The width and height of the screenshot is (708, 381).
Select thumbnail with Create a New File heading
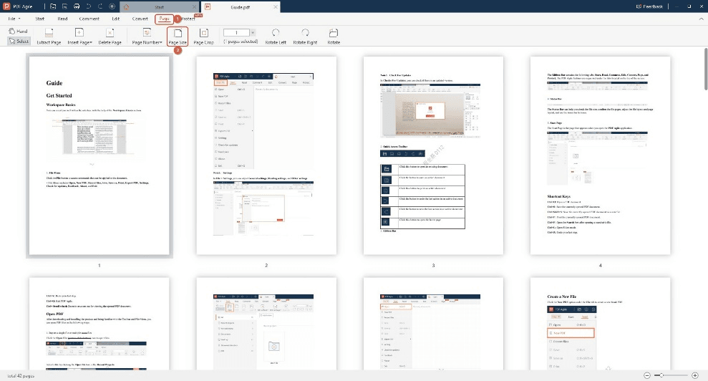click(600, 324)
